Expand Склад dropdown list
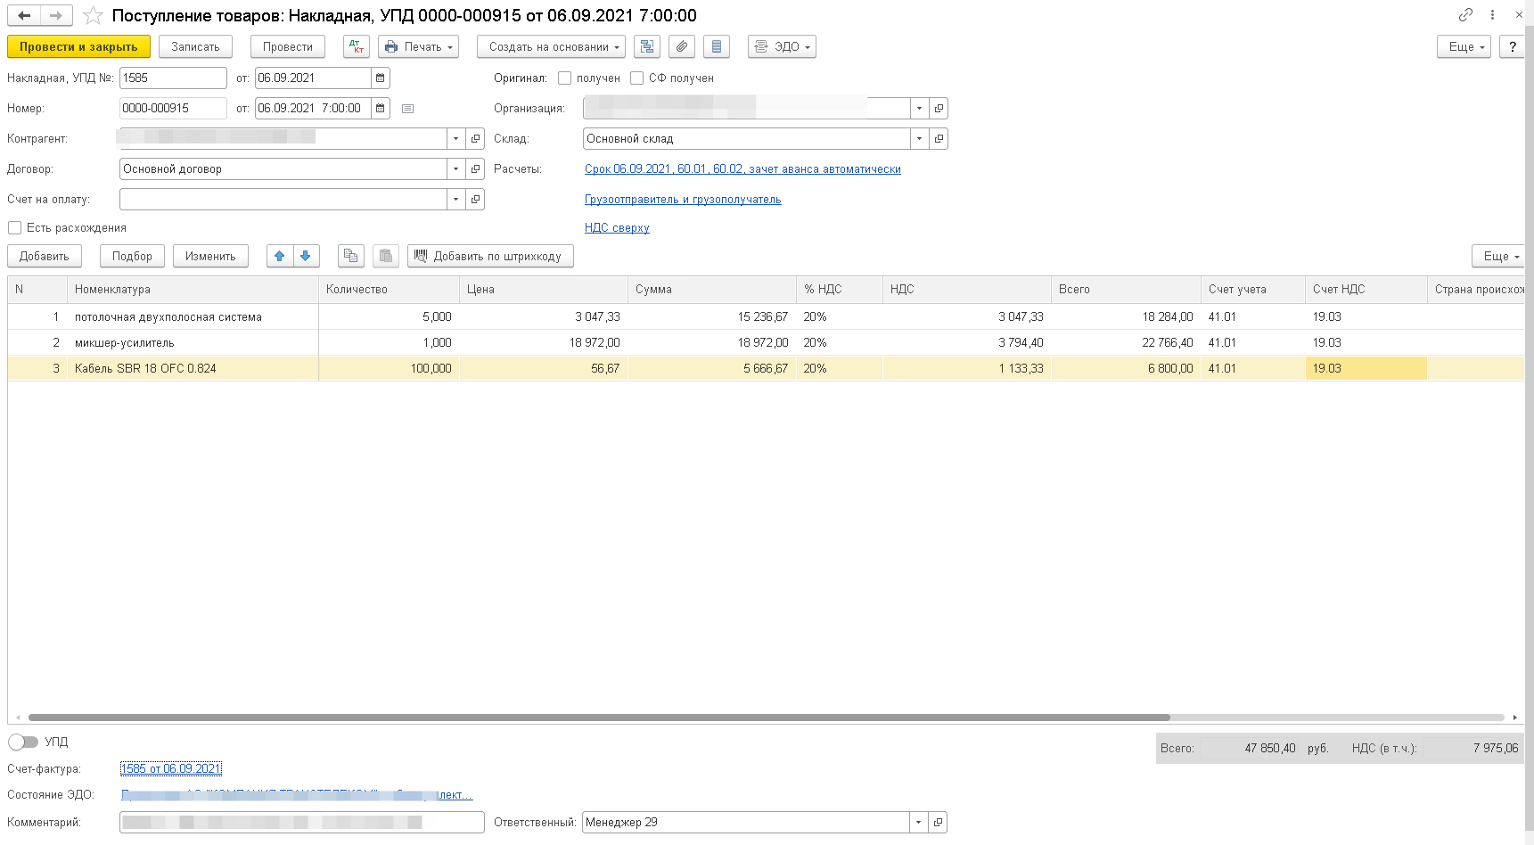The width and height of the screenshot is (1534, 845). (x=919, y=139)
